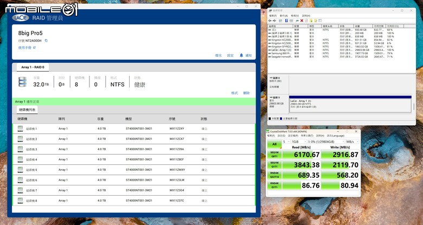Screen dimensions: 423x225
Task: Click drive icon for serial WX11Z3G4
Action: tap(20, 190)
